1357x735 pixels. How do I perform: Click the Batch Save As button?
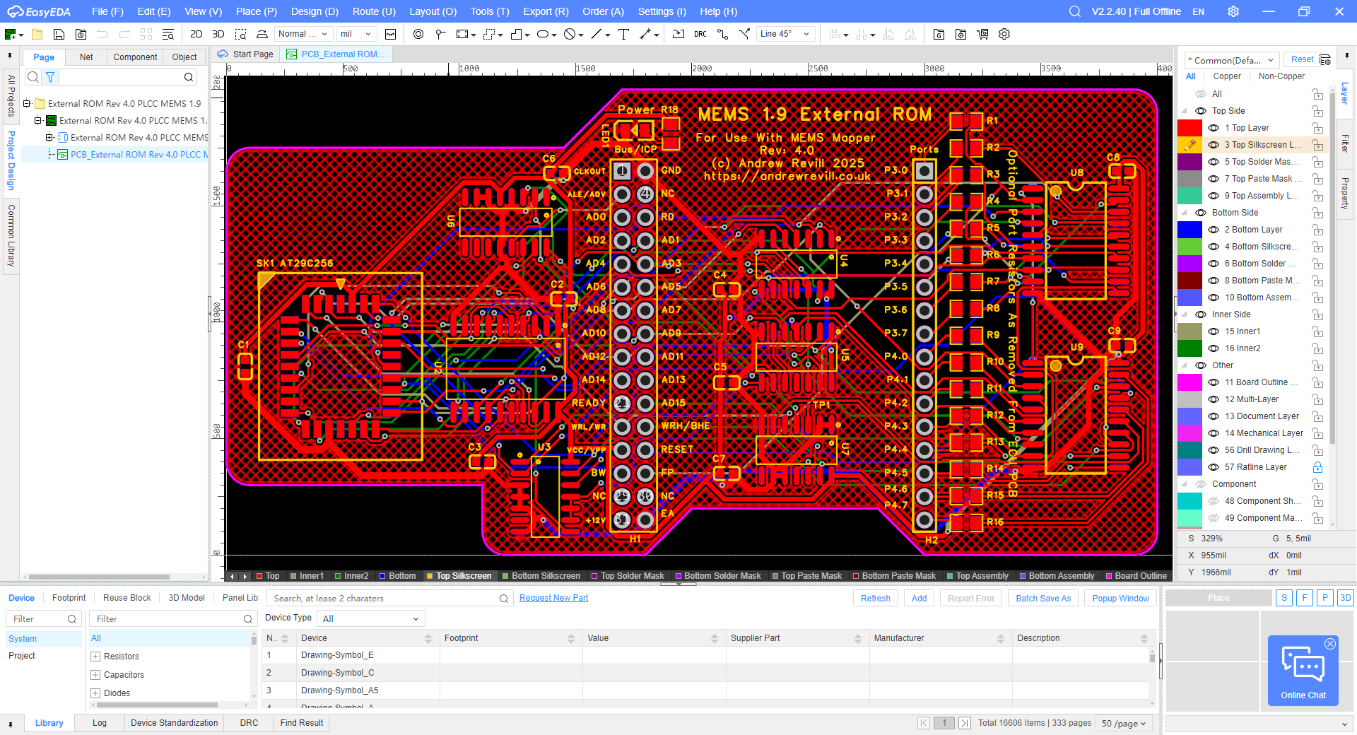click(1042, 598)
